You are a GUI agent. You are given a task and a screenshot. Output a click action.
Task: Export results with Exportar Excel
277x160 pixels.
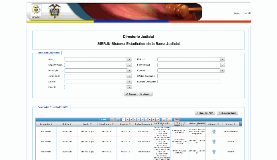coord(227,113)
